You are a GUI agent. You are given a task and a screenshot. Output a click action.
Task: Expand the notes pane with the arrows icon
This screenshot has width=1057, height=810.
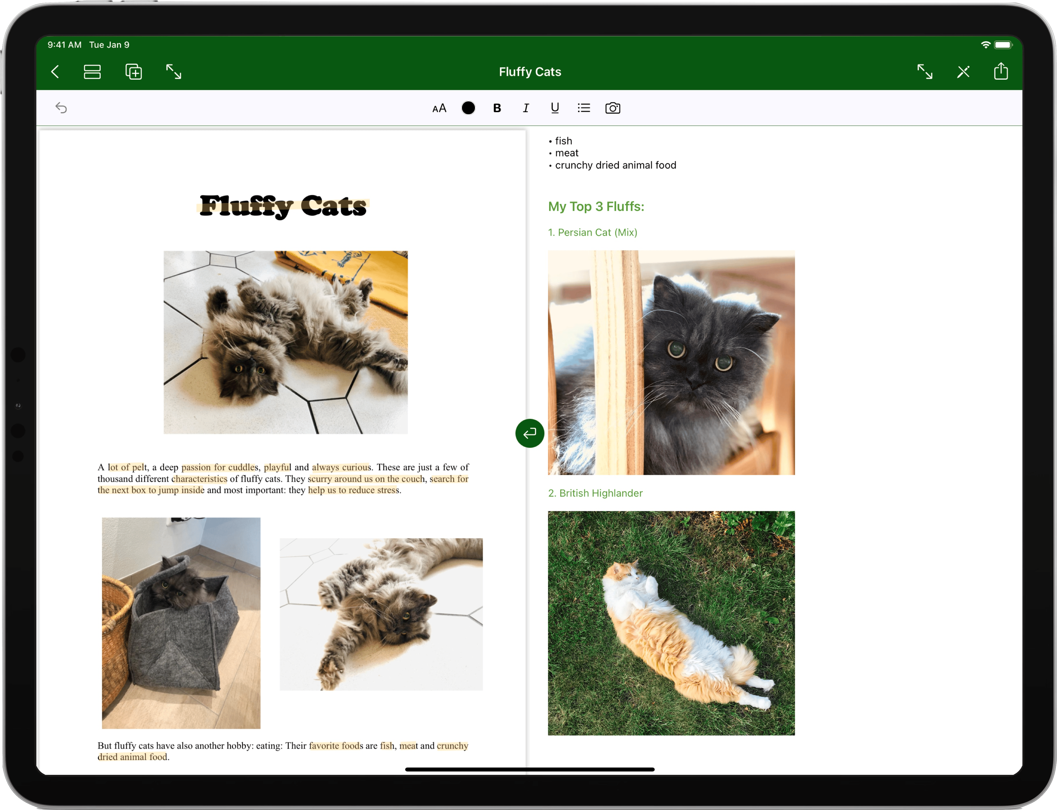(924, 72)
